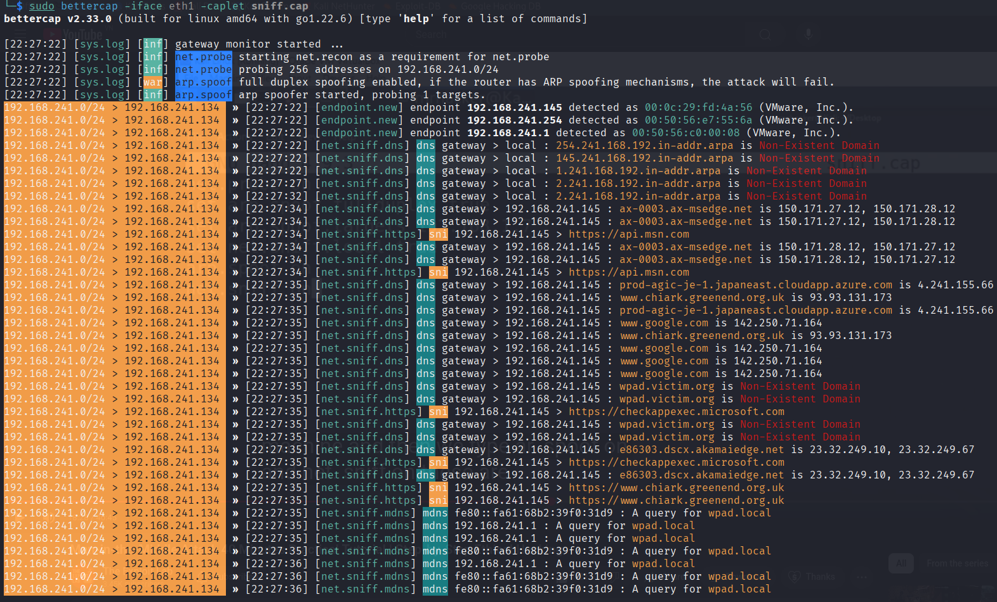This screenshot has width=997, height=602.
Task: Click the orange "war" log tag
Action: [152, 82]
